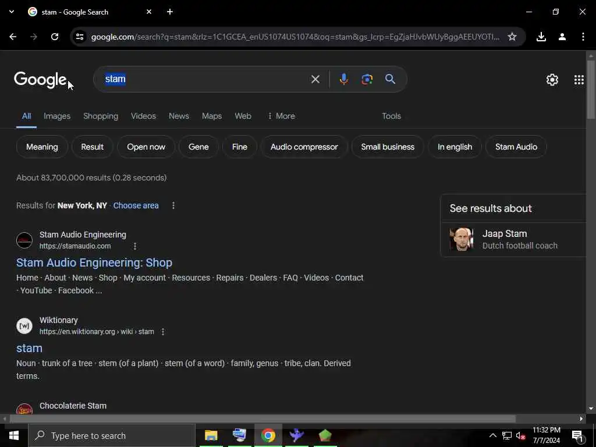Image resolution: width=596 pixels, height=447 pixels.
Task: Open Chrome downloads icon
Action: tap(541, 37)
